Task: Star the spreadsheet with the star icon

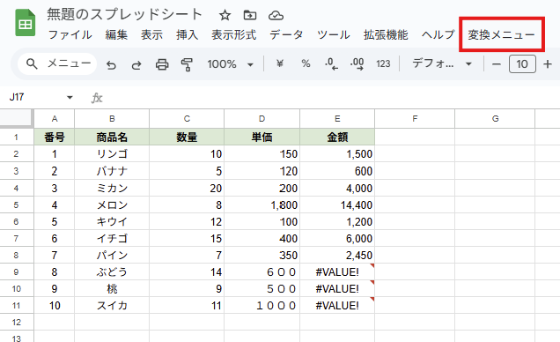Action: pyautogui.click(x=225, y=15)
